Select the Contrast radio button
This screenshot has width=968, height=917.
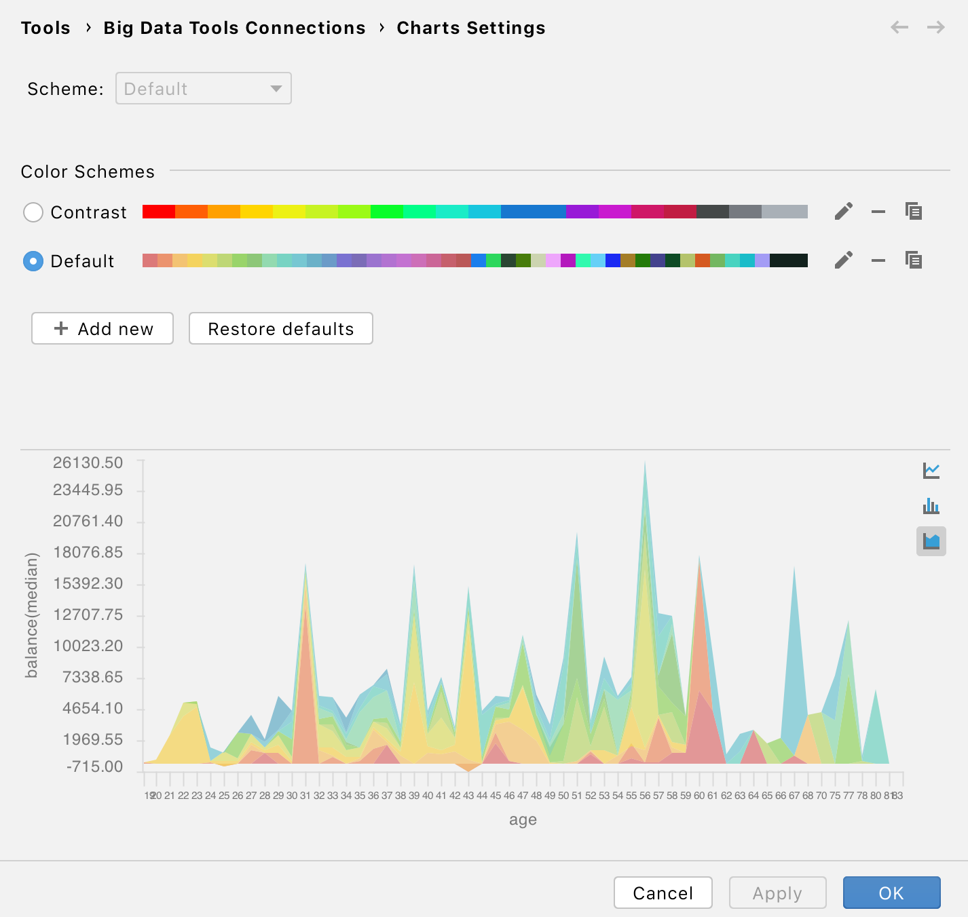(x=33, y=212)
